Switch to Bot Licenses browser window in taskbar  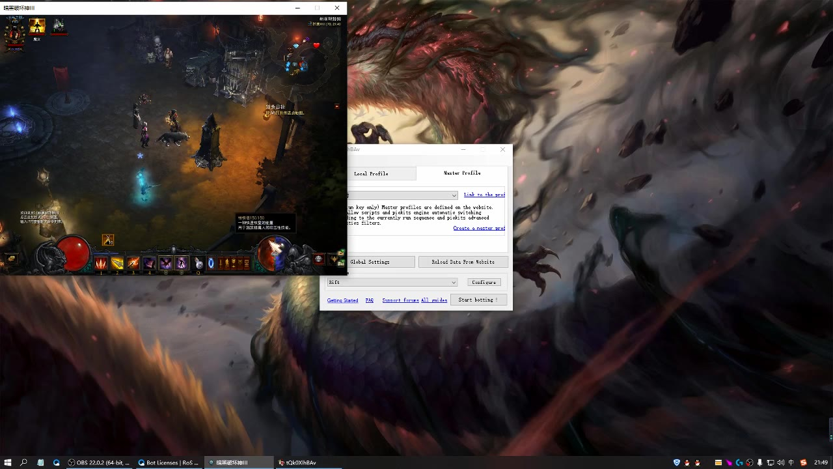point(169,462)
